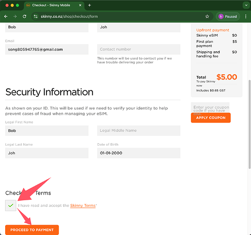Untick the accept Skinny Terms checkbox
251x235 pixels.
[x=10, y=205]
